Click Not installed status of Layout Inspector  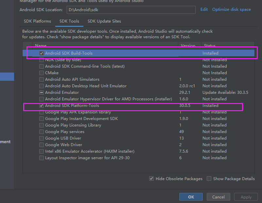pyautogui.click(x=215, y=158)
